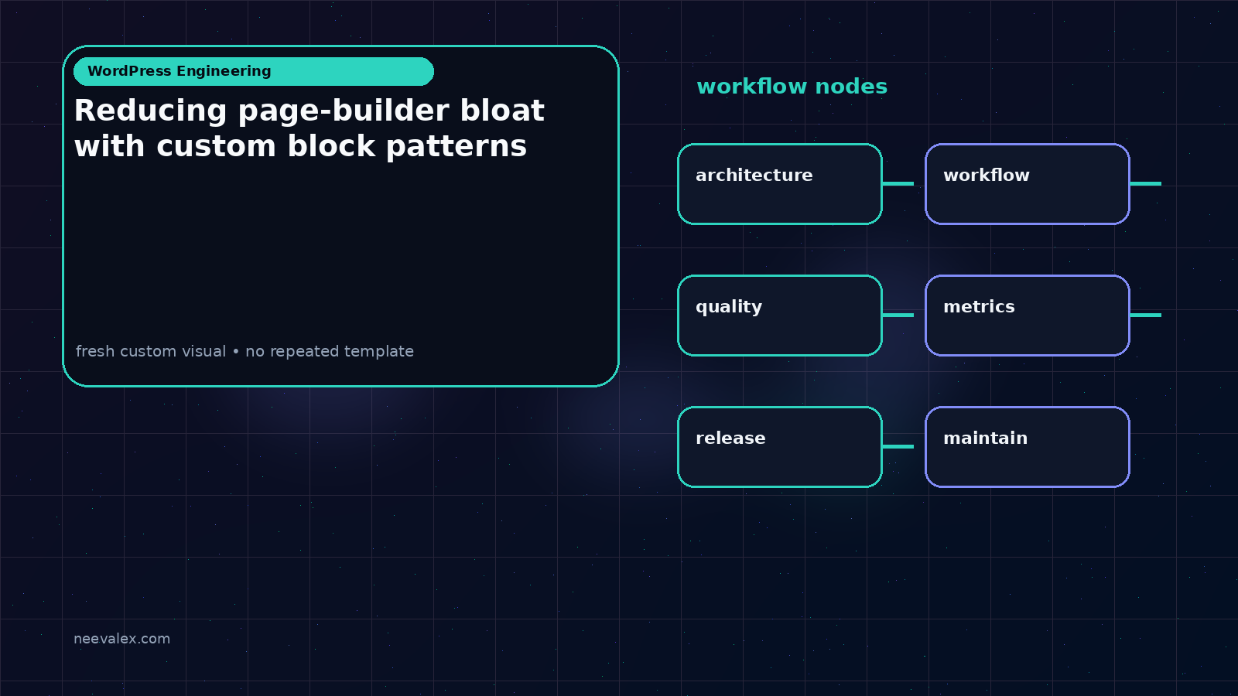Select the workflow node card
1238x696 pixels.
pos(1028,184)
